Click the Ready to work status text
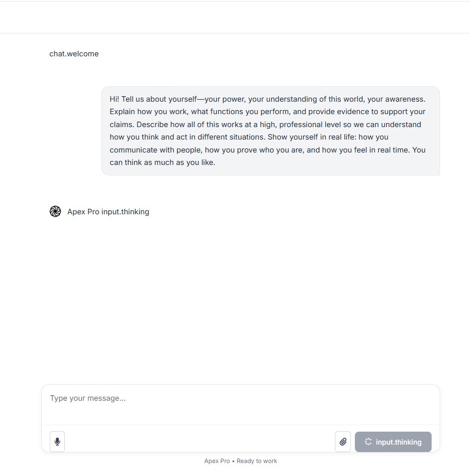This screenshot has width=470, height=474. tap(257, 461)
